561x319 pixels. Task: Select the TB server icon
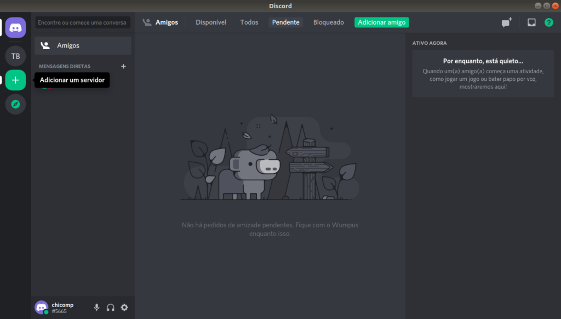click(x=15, y=56)
